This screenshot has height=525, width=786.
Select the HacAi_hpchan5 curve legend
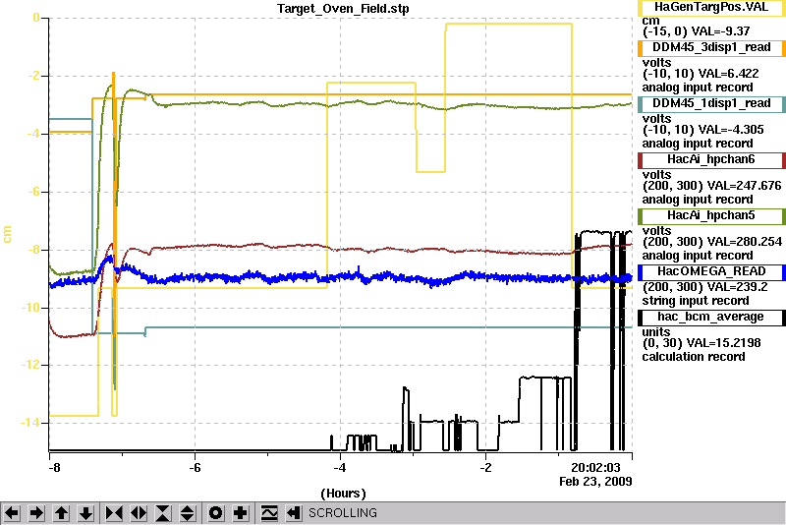click(x=711, y=216)
